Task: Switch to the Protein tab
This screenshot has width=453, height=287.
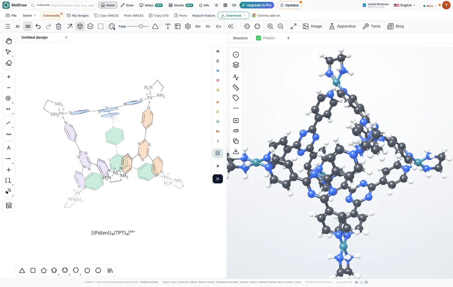Action: click(x=265, y=38)
